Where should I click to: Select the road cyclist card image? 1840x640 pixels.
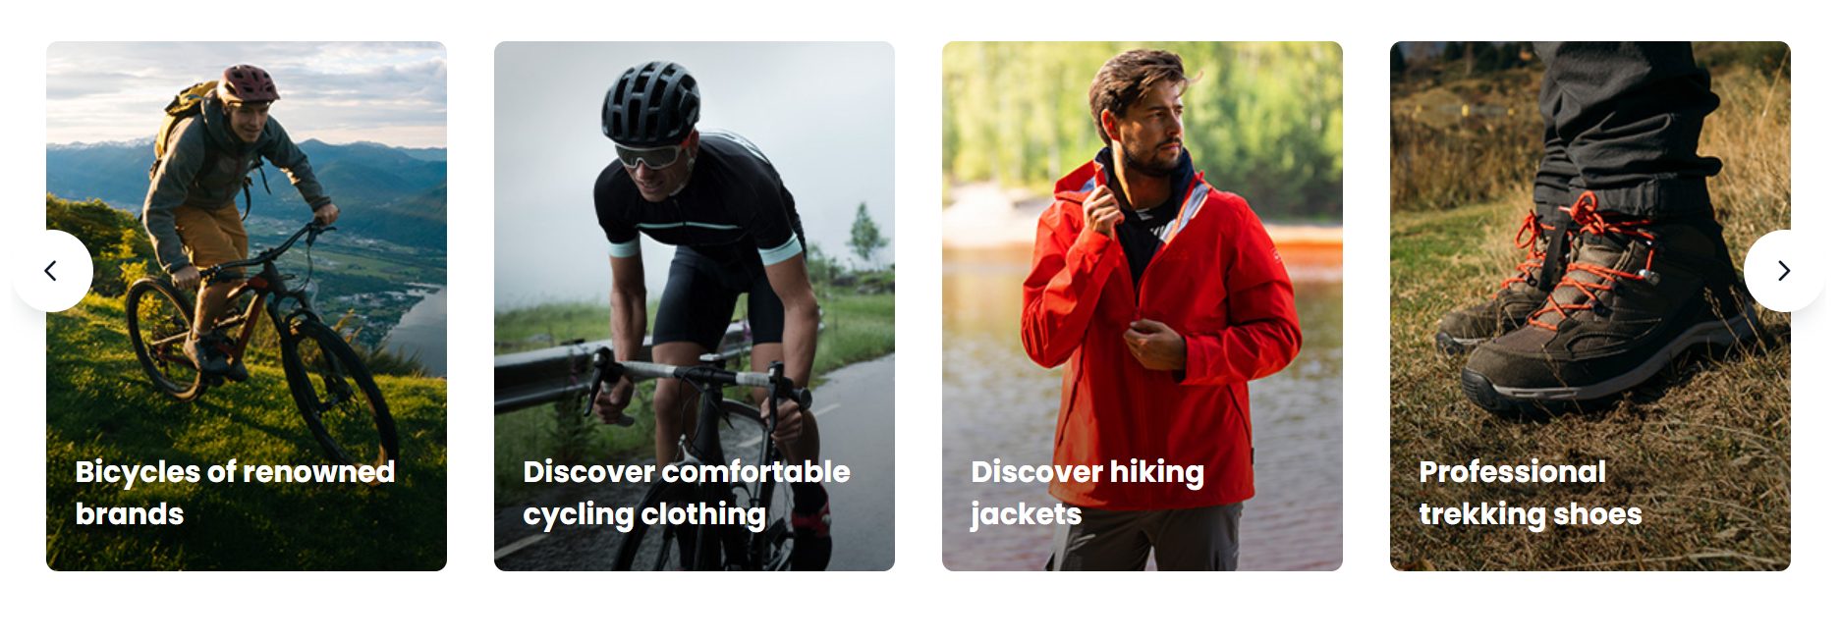coord(695,306)
